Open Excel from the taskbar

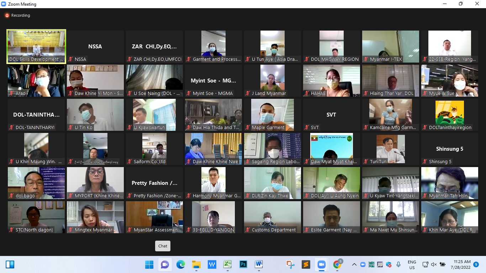pos(228,264)
